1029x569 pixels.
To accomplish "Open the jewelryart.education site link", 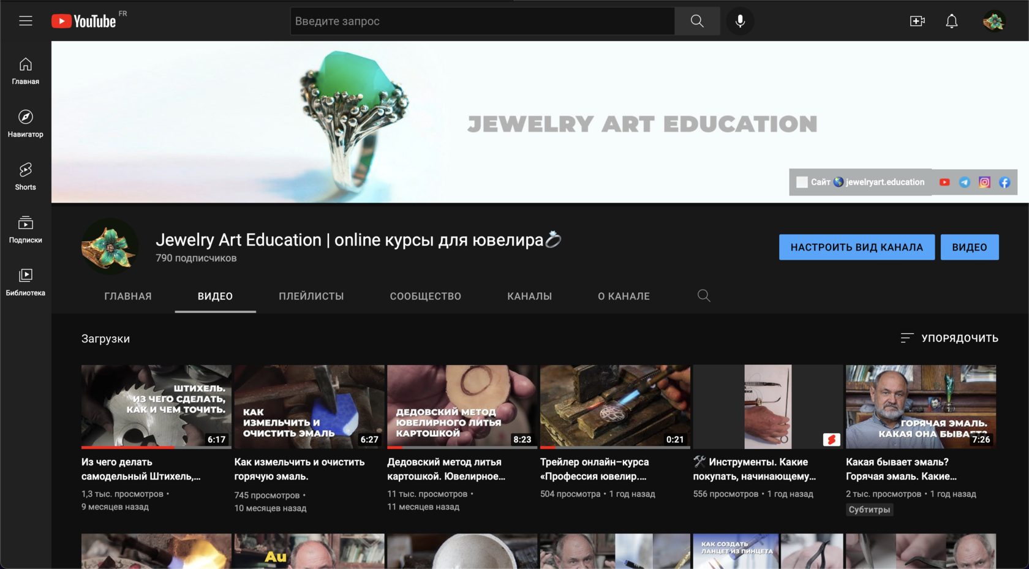I will click(x=884, y=183).
